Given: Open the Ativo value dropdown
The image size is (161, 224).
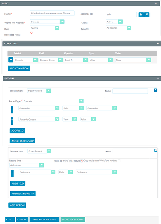Looking at the screenshot, I should [88, 119].
